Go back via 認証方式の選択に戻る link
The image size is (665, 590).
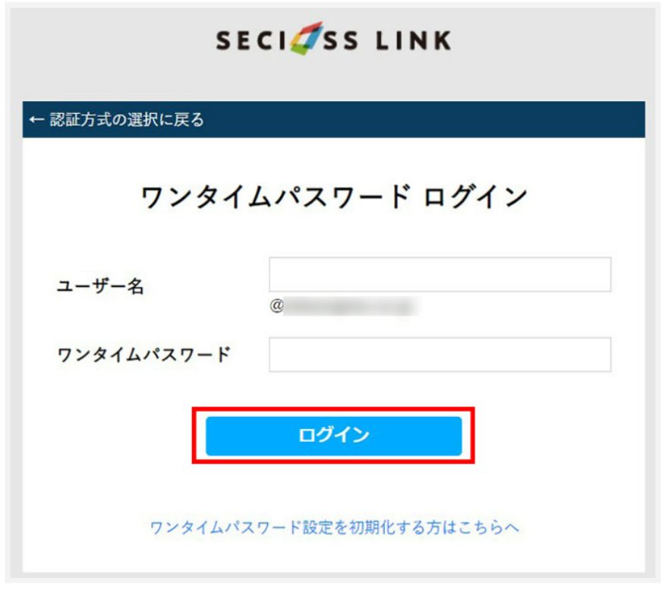117,120
